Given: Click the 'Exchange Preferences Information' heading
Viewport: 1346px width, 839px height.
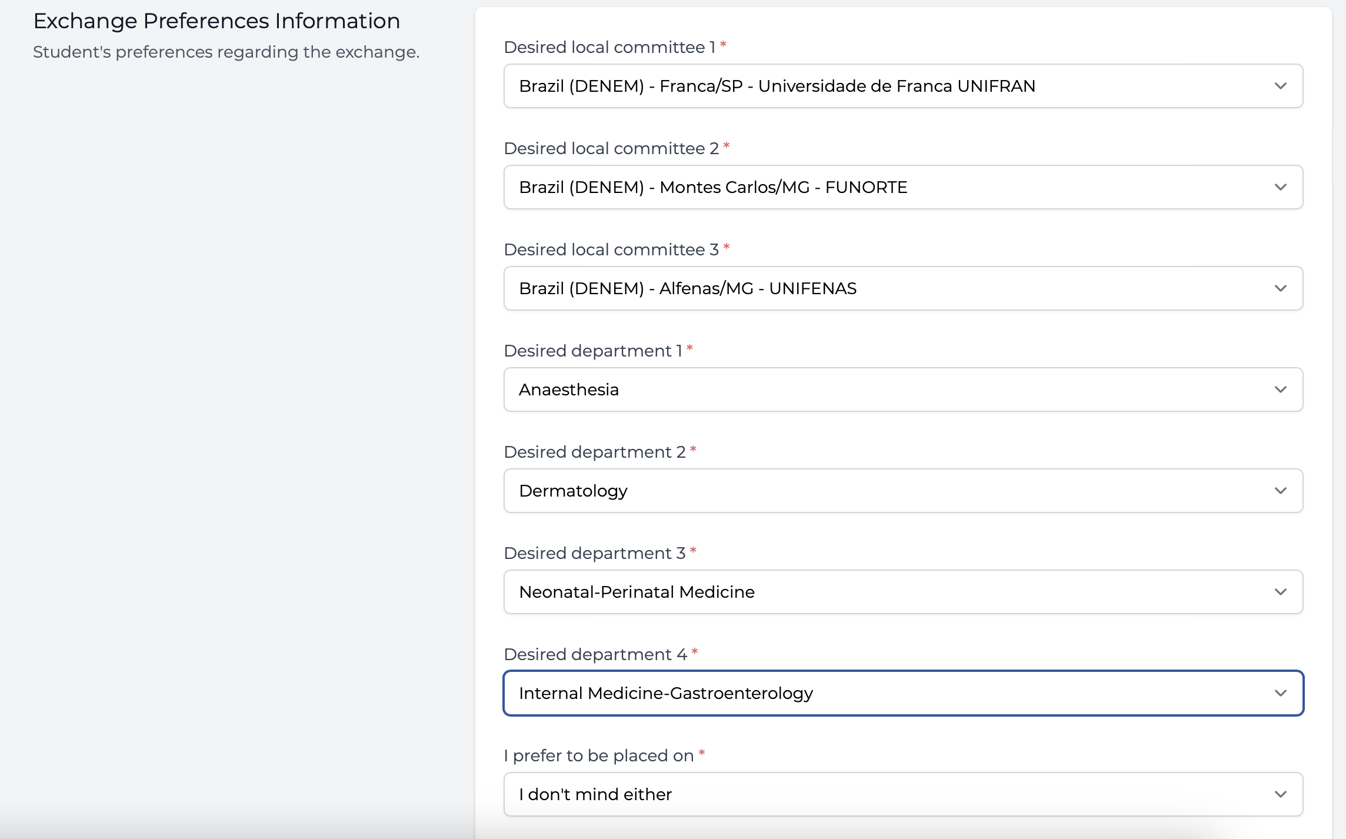Looking at the screenshot, I should pyautogui.click(x=216, y=21).
